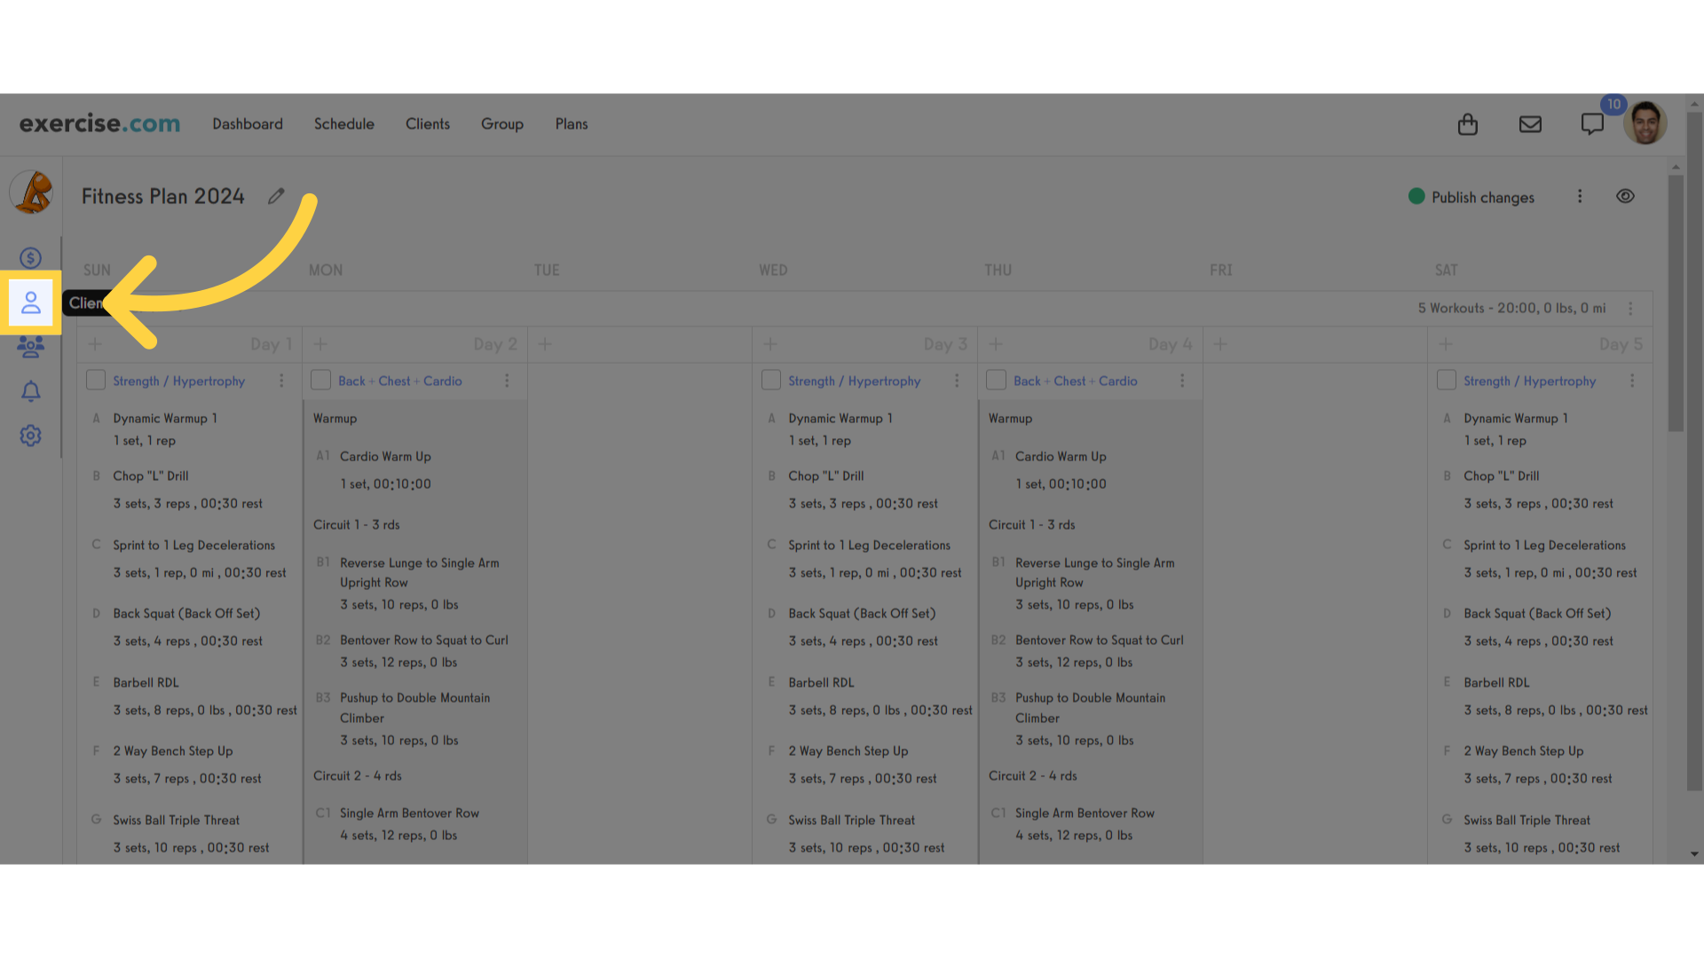The width and height of the screenshot is (1704, 958).
Task: Click the bell notification icon in sidebar
Action: coord(32,390)
